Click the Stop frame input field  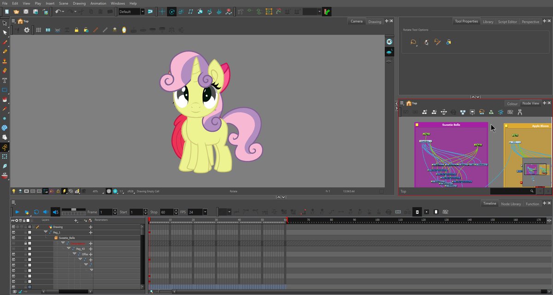click(x=166, y=212)
